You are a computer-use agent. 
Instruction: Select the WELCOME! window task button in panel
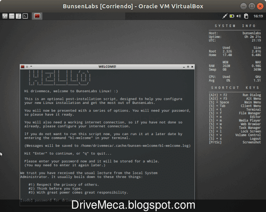point(37,16)
